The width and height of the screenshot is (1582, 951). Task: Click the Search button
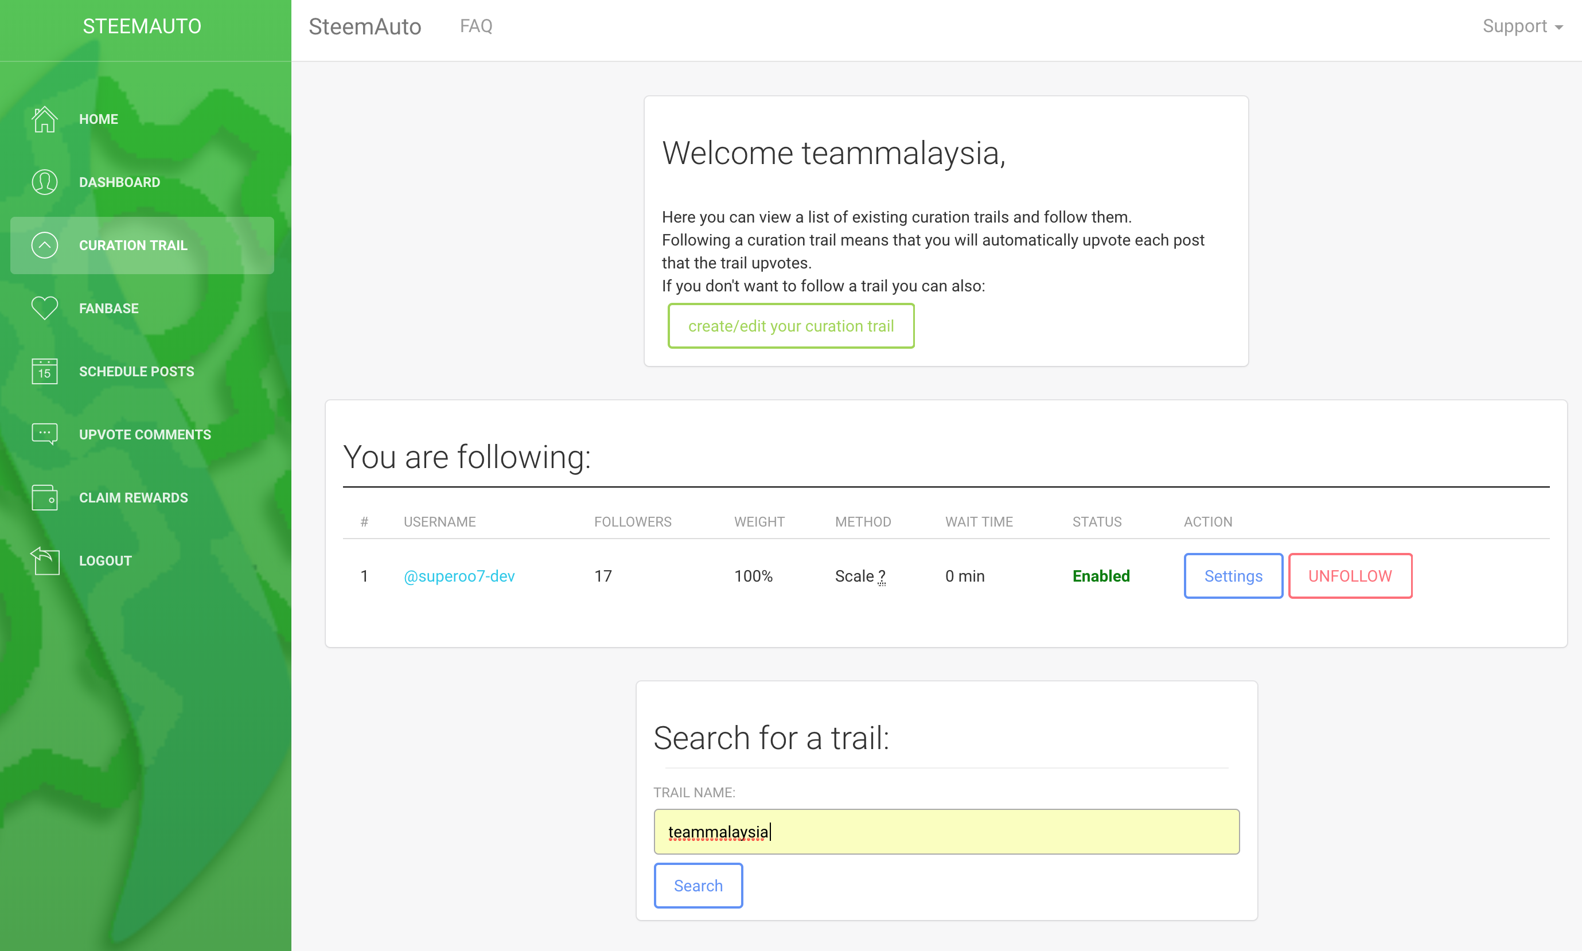[x=698, y=886]
